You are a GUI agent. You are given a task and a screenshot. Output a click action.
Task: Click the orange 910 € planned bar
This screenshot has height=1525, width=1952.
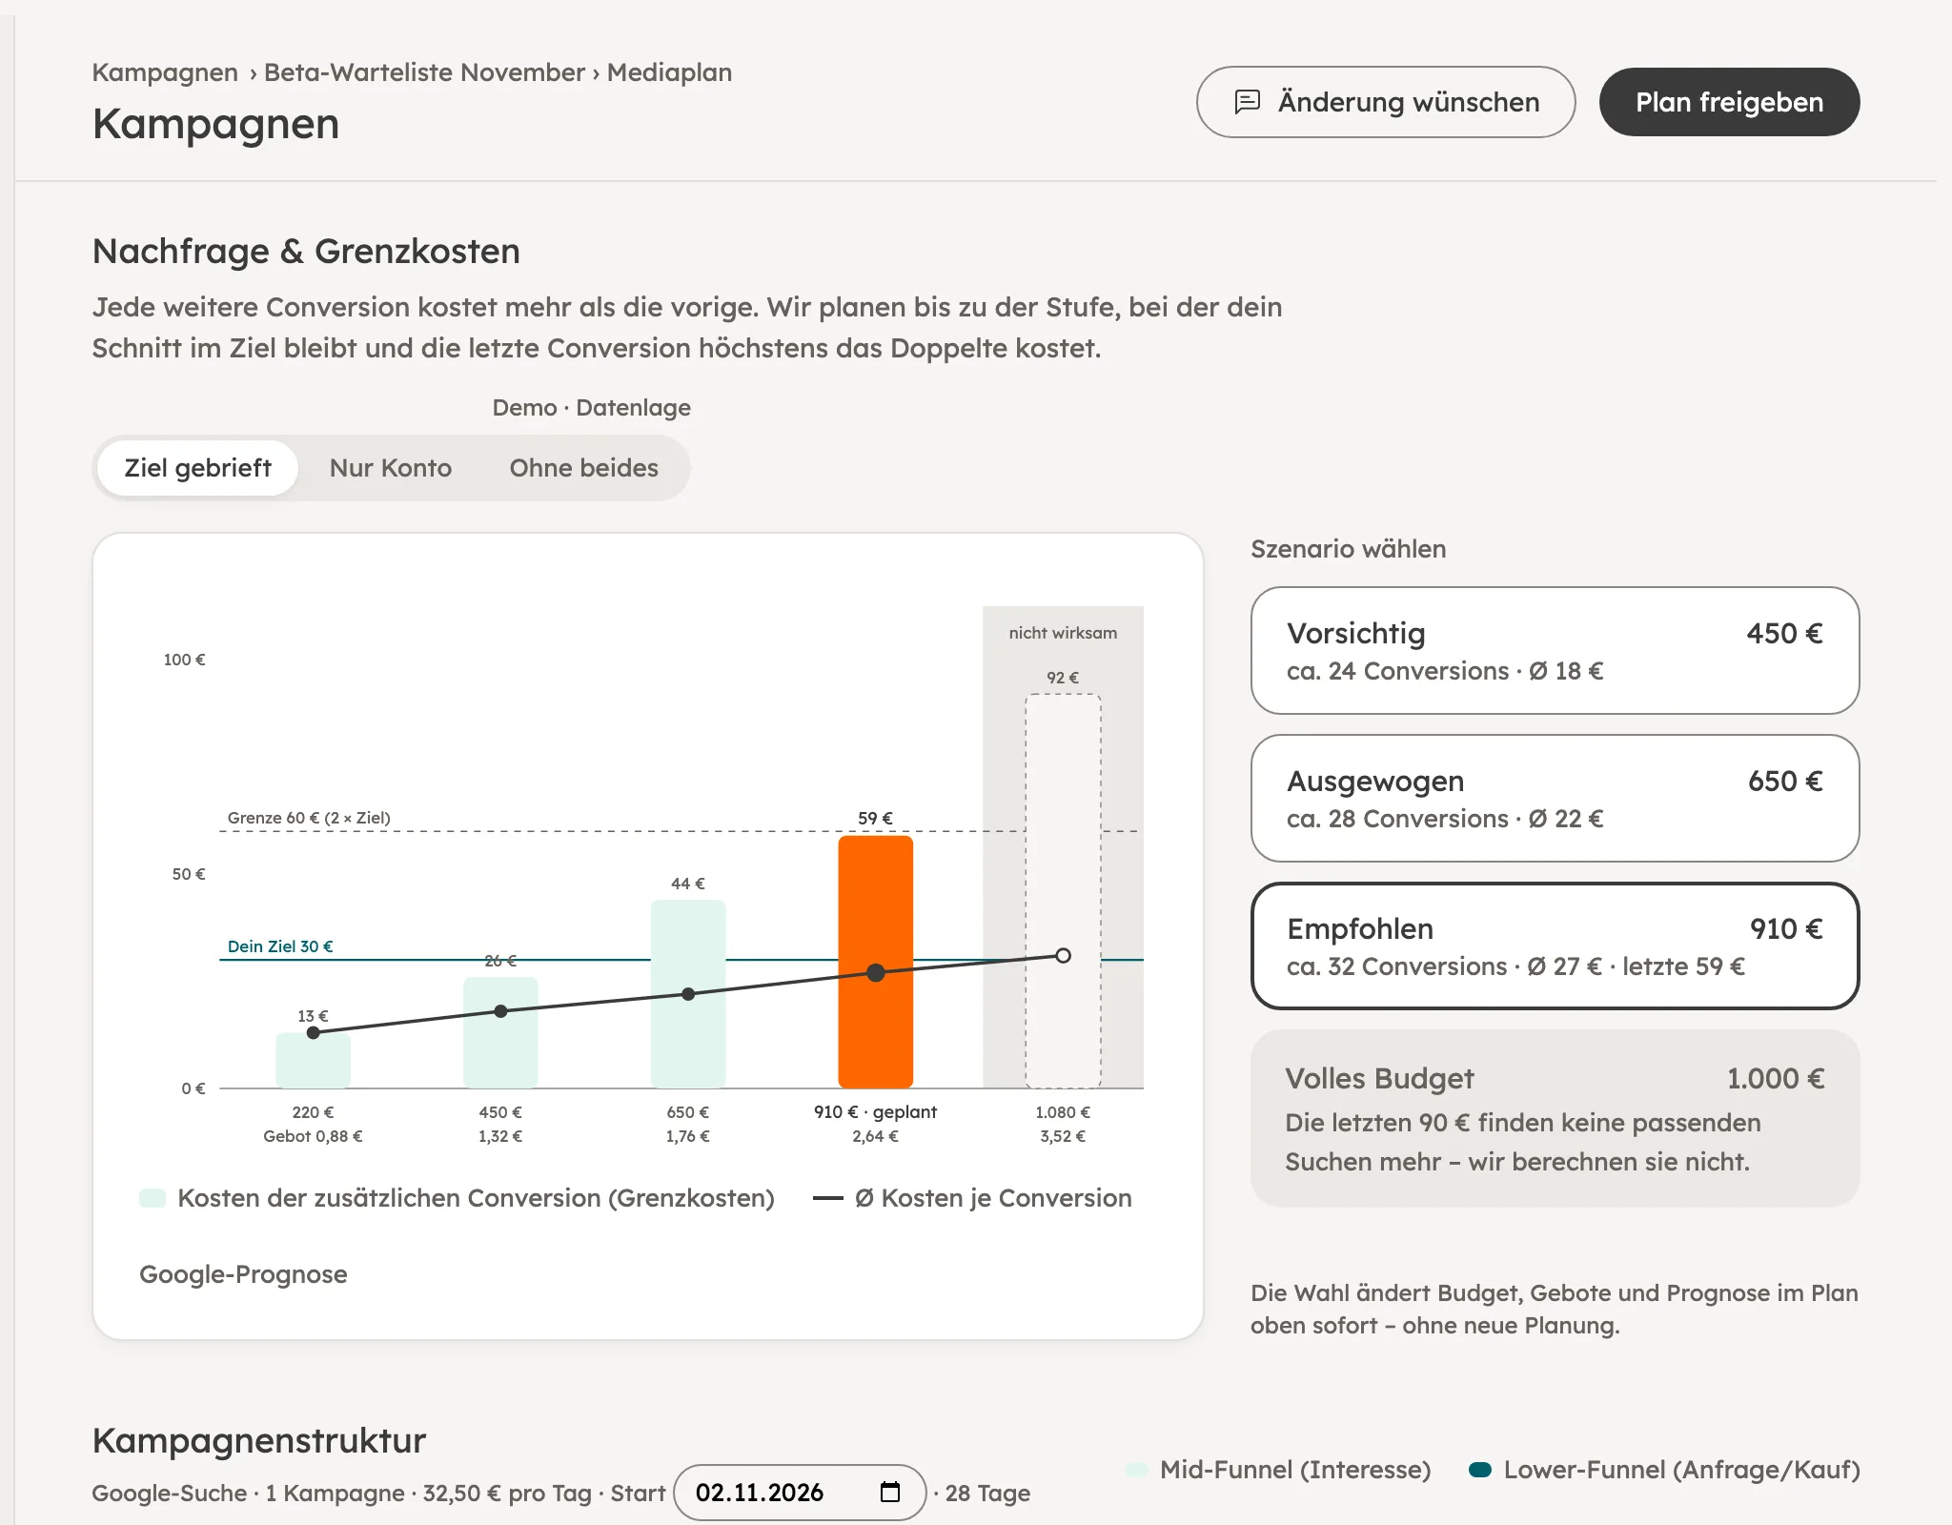(875, 962)
